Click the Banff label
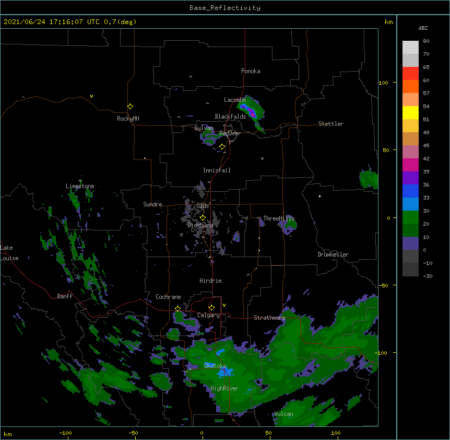 click(65, 296)
